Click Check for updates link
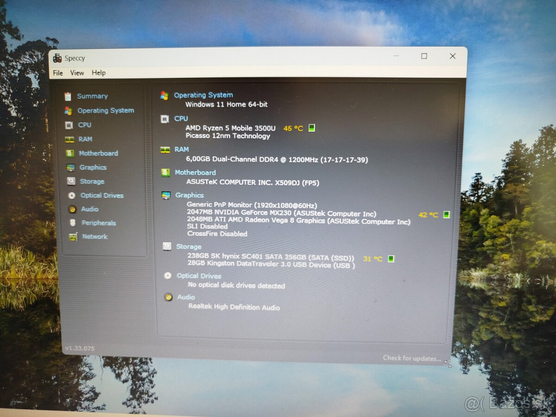Image resolution: width=556 pixels, height=417 pixels. tap(411, 358)
